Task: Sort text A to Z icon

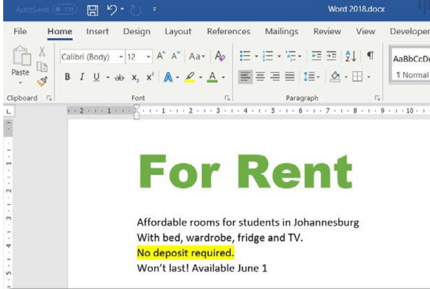Action: click(x=351, y=56)
